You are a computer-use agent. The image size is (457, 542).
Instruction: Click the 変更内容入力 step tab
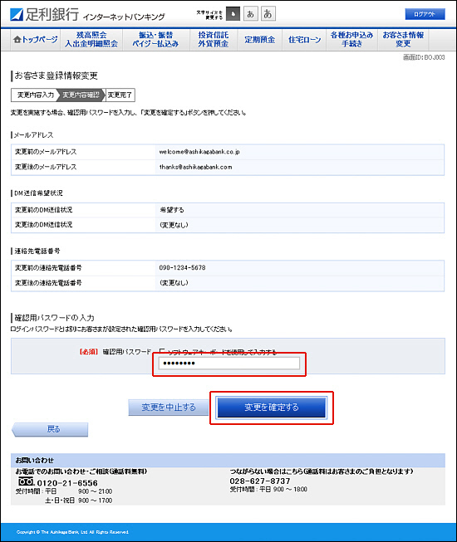click(35, 95)
